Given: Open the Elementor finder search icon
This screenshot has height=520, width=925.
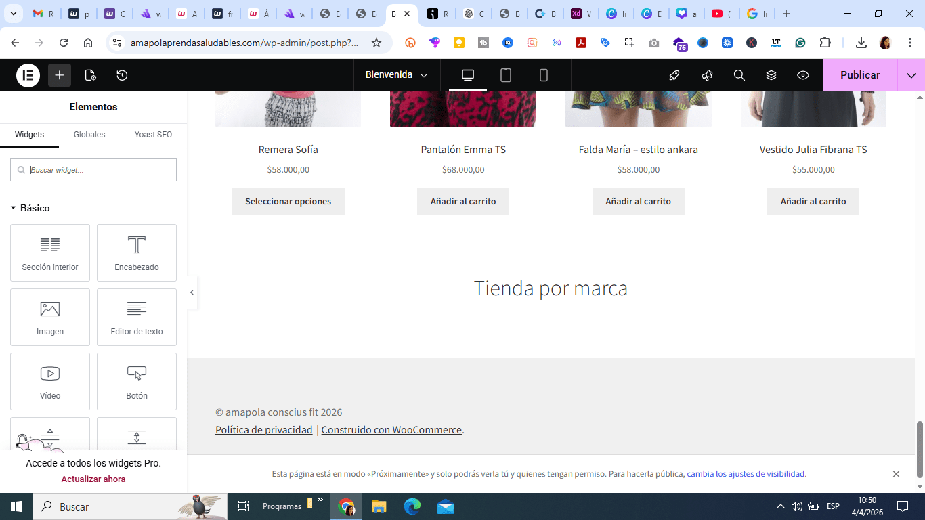Looking at the screenshot, I should [739, 75].
